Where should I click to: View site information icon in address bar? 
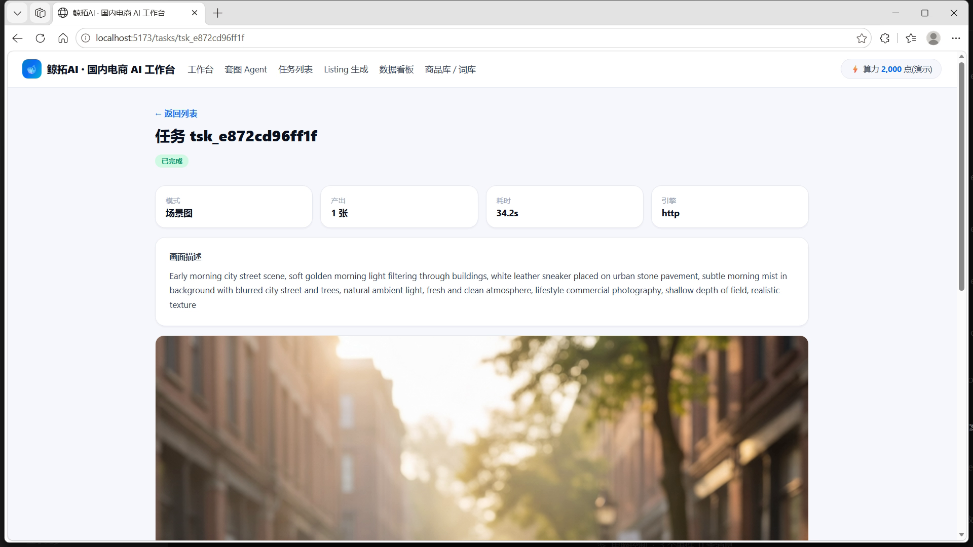[86, 38]
